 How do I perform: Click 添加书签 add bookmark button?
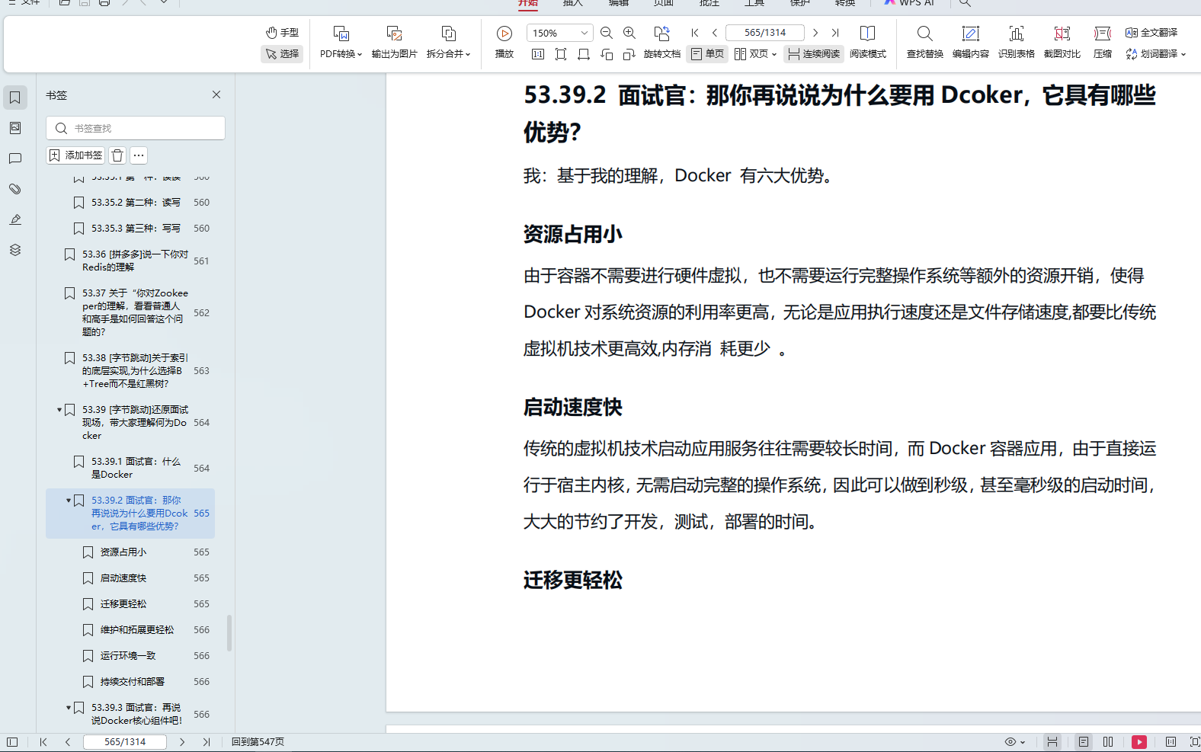pyautogui.click(x=75, y=155)
